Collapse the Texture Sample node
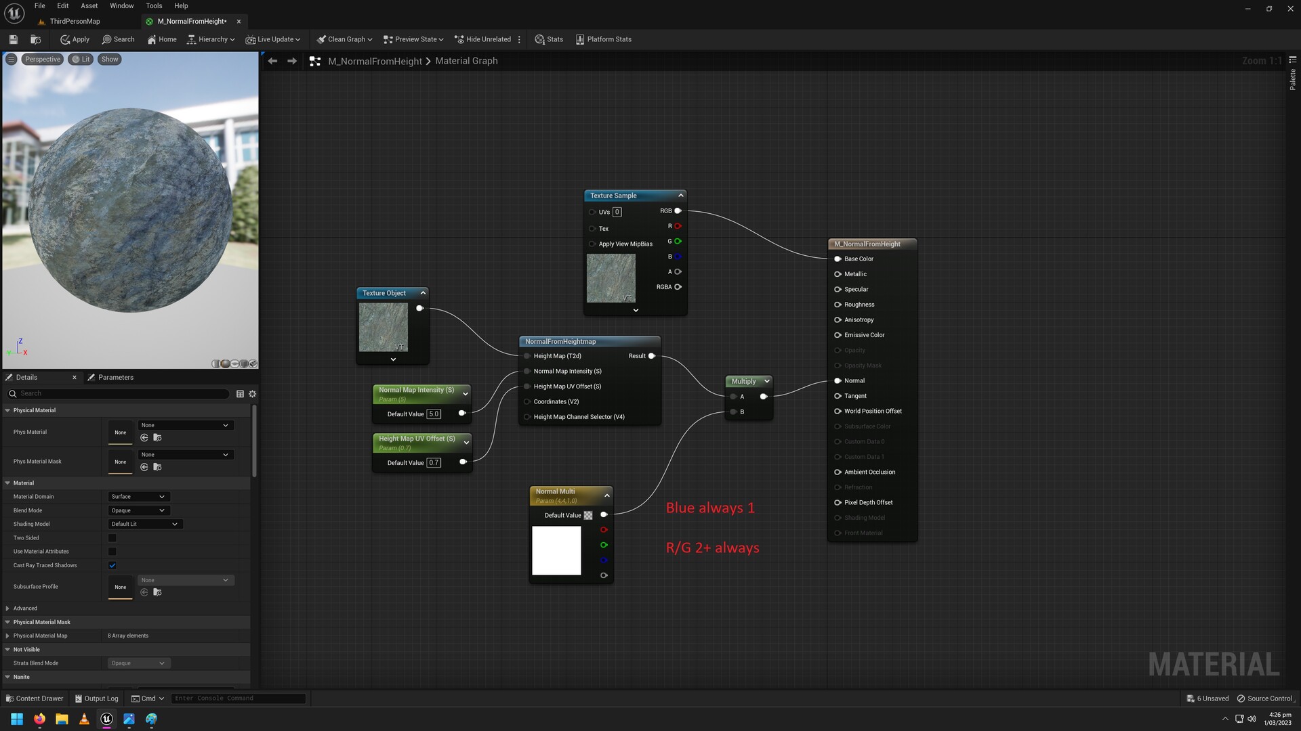 click(680, 195)
